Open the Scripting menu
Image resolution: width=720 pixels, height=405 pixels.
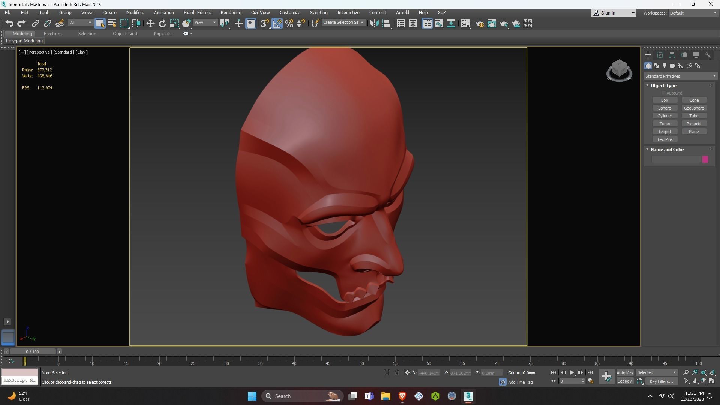tap(319, 13)
